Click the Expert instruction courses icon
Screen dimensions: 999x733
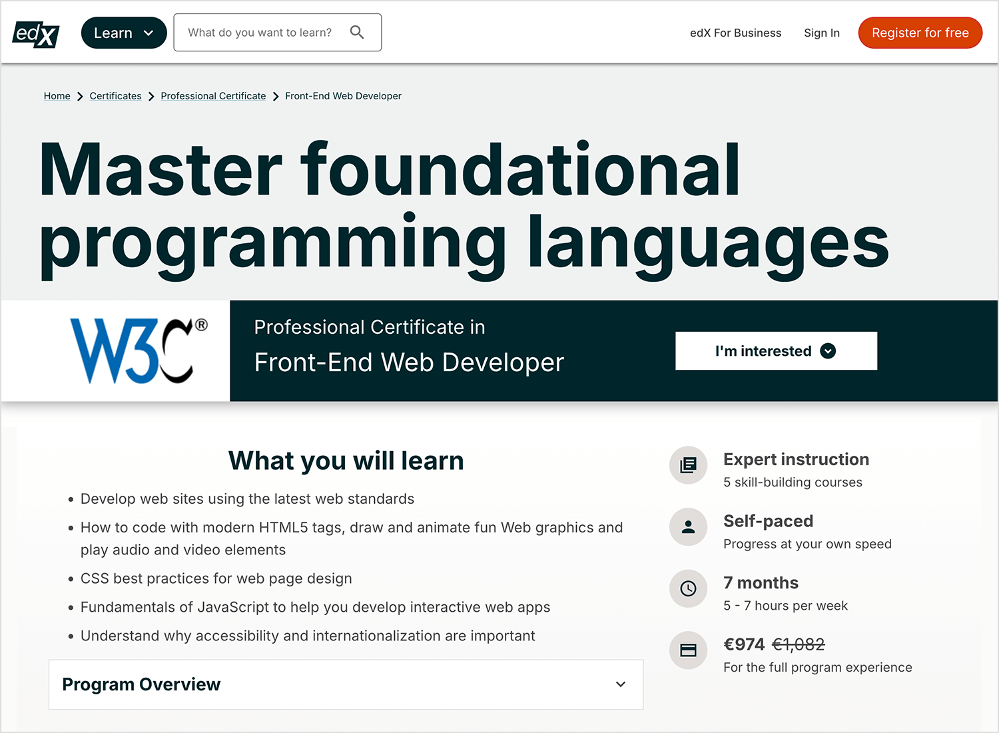[688, 465]
